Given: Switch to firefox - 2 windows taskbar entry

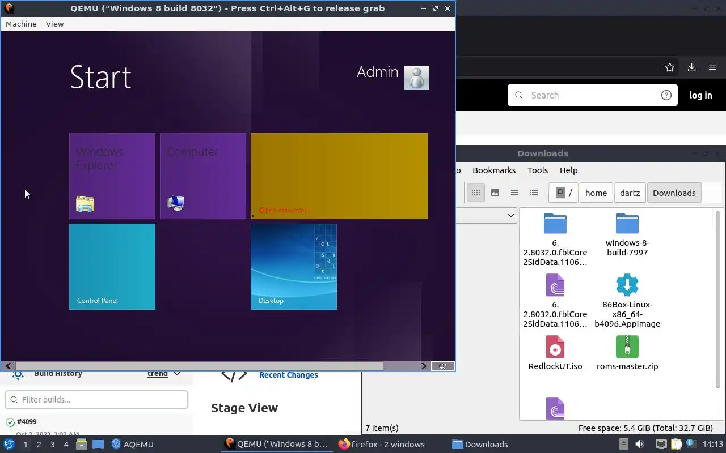Looking at the screenshot, I should click(382, 444).
